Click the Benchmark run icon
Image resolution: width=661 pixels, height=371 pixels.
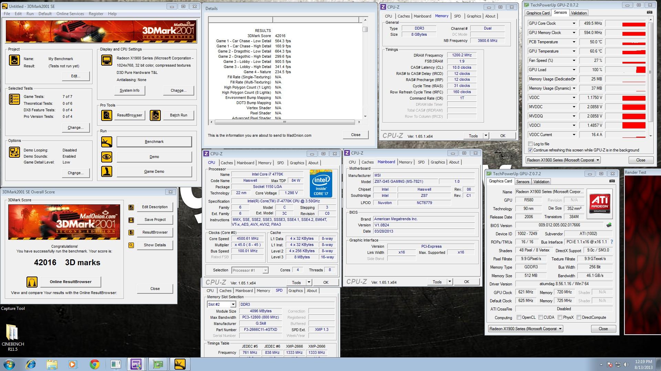point(107,142)
